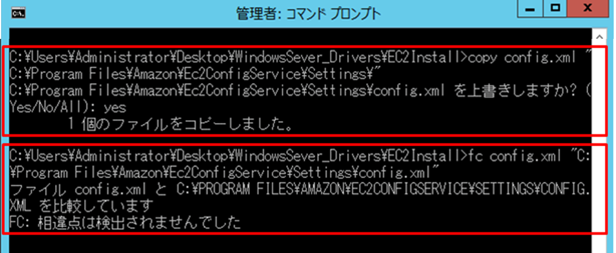The width and height of the screenshot is (616, 253).
Task: Close the Command Prompt window
Action: pos(588,9)
